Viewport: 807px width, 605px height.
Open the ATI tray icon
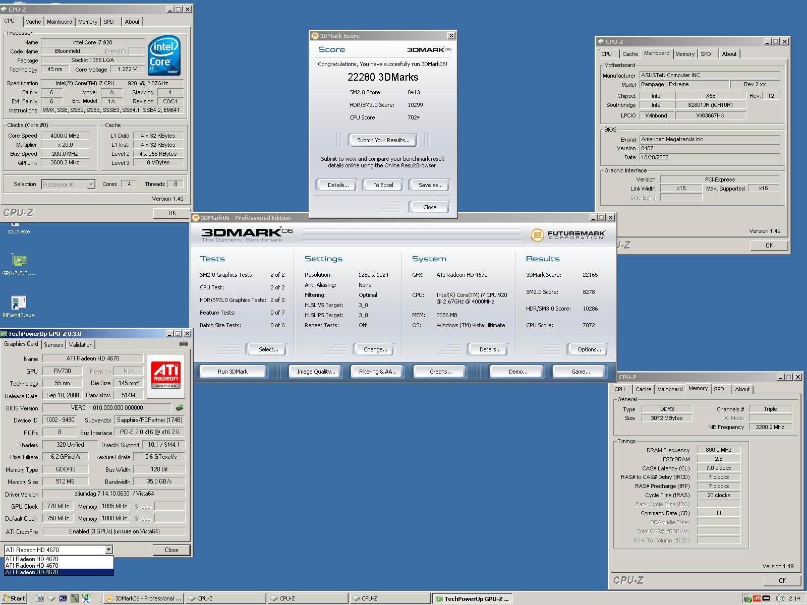coord(757,598)
